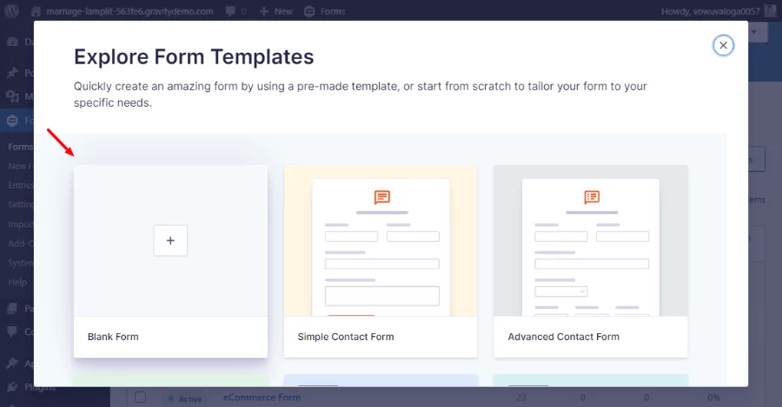The image size is (782, 407).
Task: Click the Posts pin icon in sidebar
Action: point(12,73)
